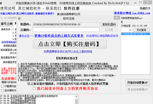Open the 使用说明 menu
The width and height of the screenshot is (153, 104).
8,8
